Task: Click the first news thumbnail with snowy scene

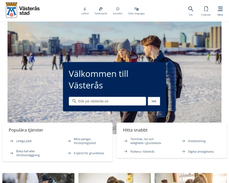Action: click(39, 178)
